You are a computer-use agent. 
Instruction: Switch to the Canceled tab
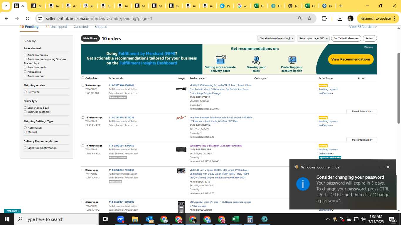81,27
